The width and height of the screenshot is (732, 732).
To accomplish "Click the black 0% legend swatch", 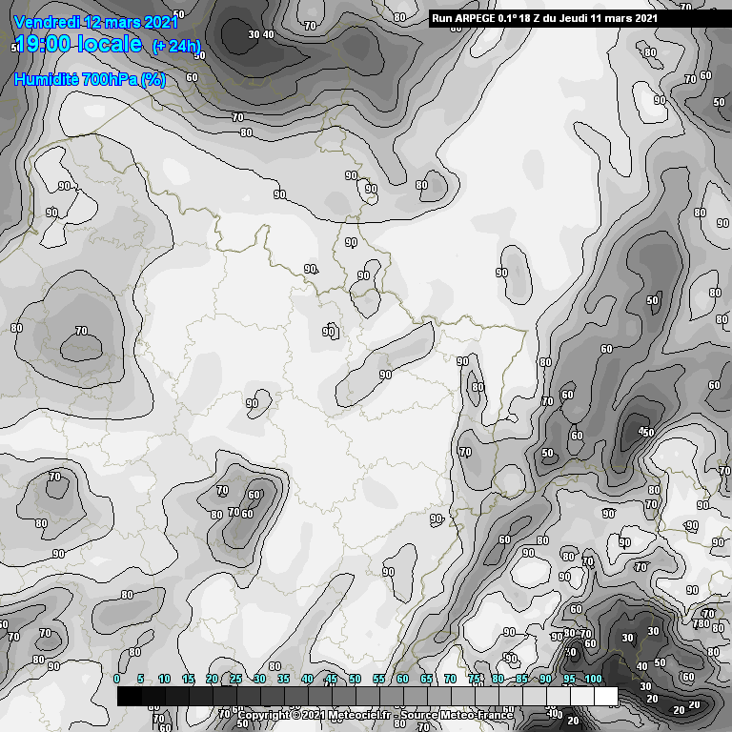I will click(x=129, y=697).
